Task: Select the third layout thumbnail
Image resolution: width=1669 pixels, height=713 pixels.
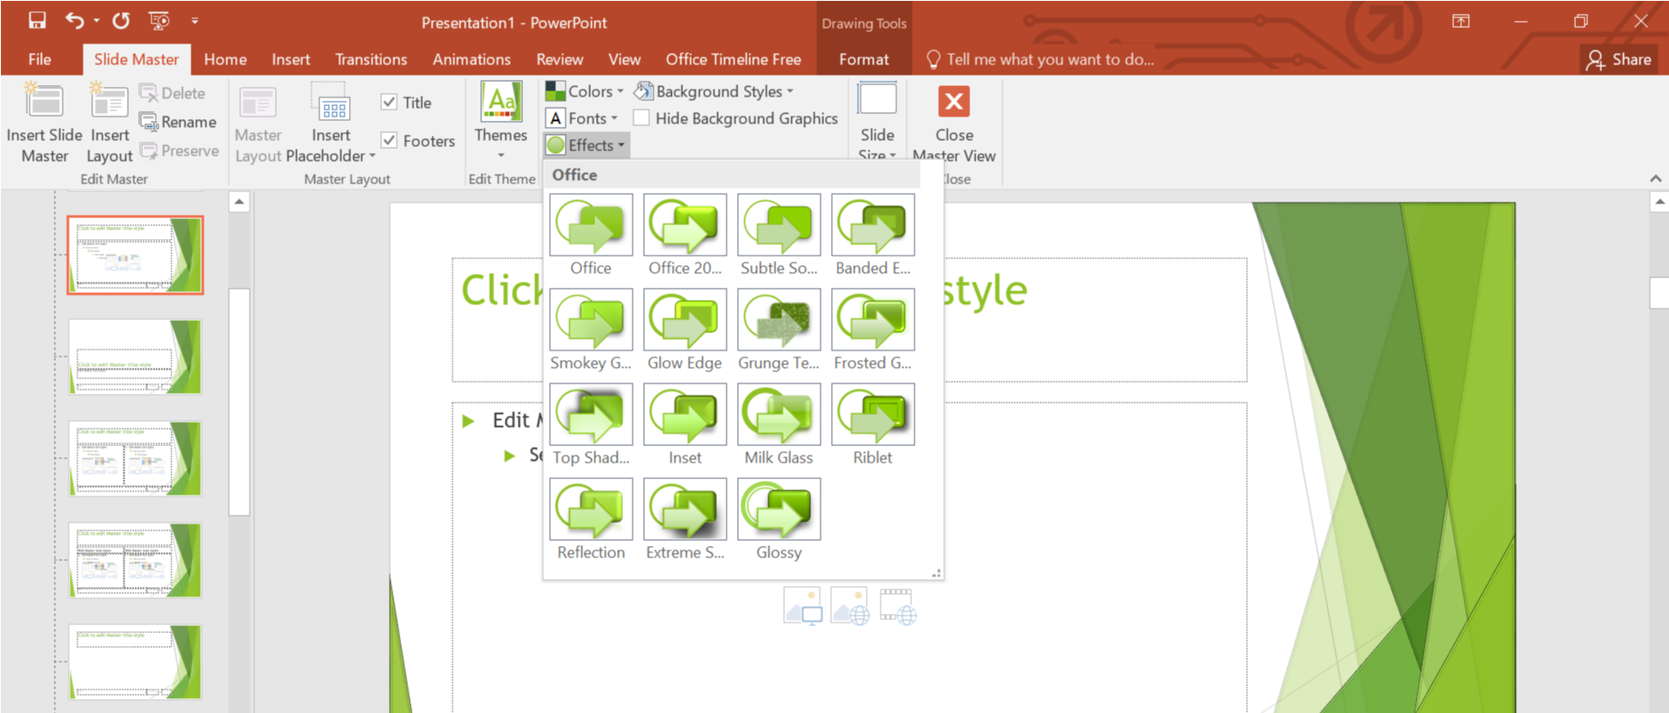Action: coord(136,458)
